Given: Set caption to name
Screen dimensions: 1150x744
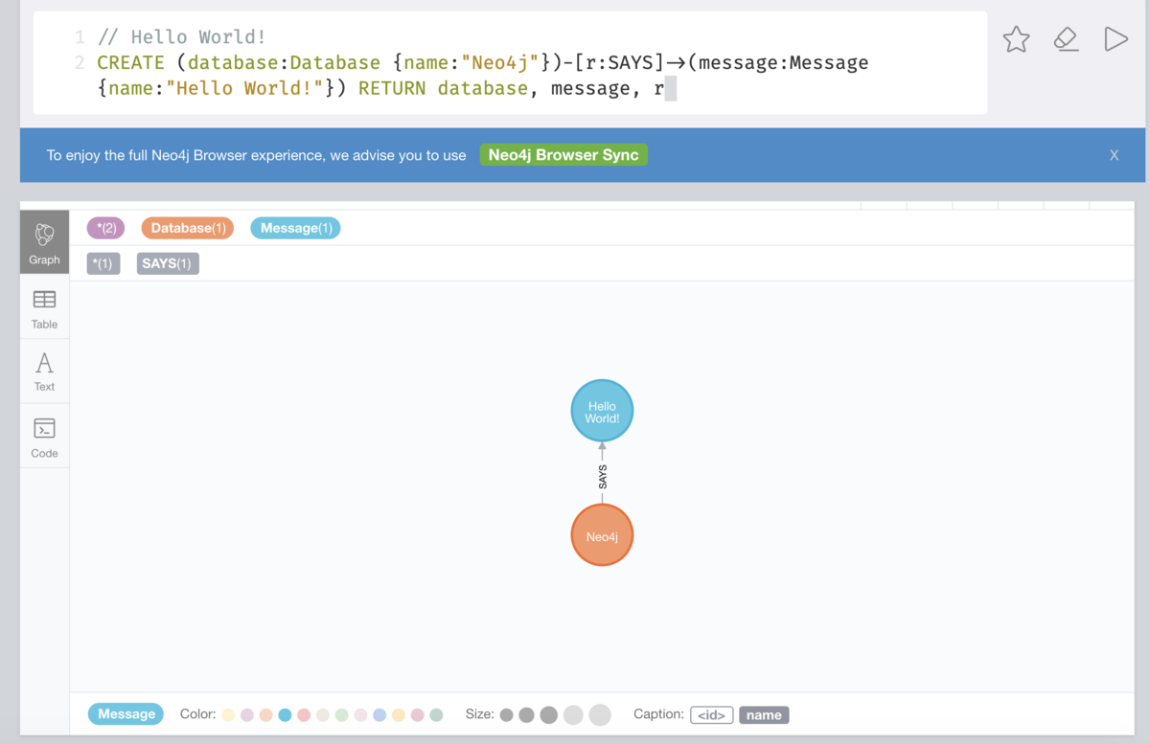Looking at the screenshot, I should click(x=764, y=715).
